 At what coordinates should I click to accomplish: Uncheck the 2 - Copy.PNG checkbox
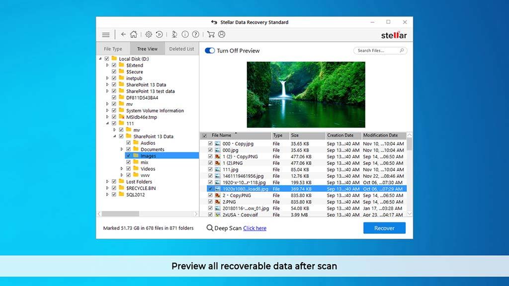pyautogui.click(x=210, y=196)
